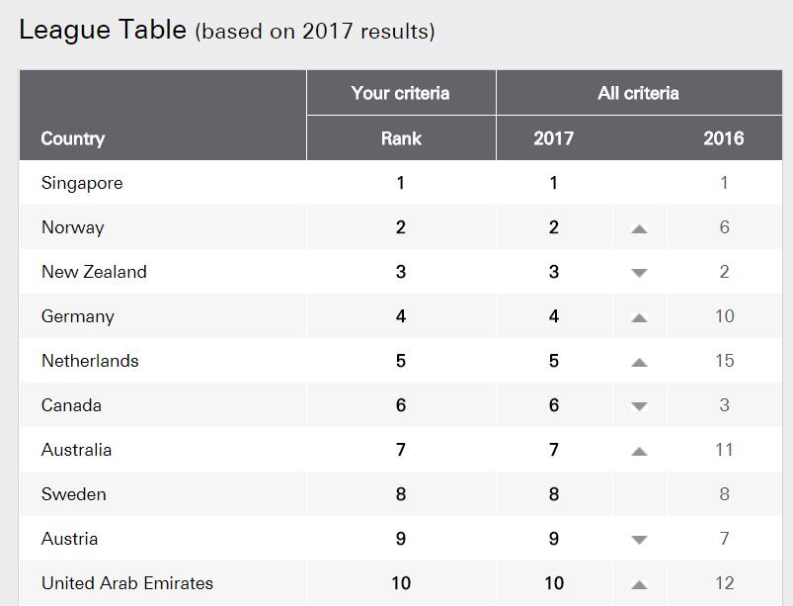Viewport: 793px width, 606px height.
Task: Sort by the Country column header
Action: pos(73,138)
